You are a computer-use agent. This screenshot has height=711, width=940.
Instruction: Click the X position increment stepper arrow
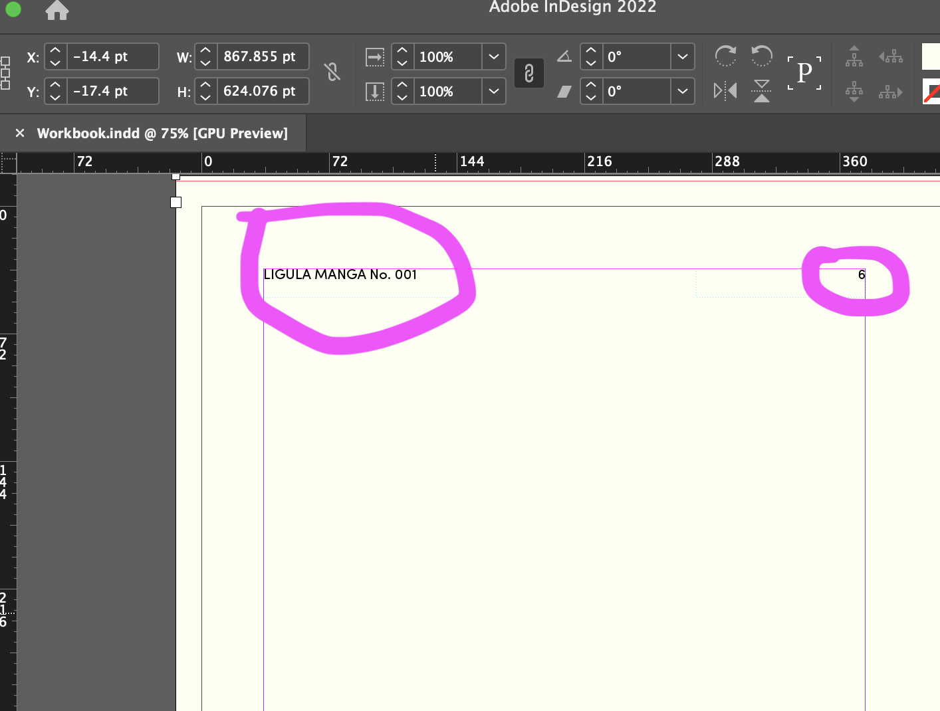tap(55, 51)
